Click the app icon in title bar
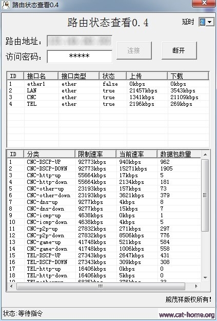217x321 pixels. coord(6,5)
